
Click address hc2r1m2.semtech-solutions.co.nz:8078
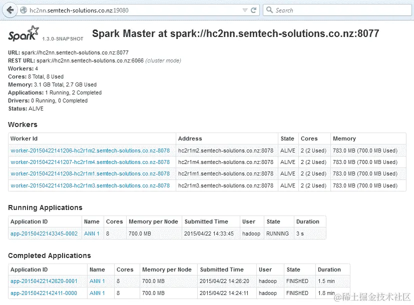point(226,150)
